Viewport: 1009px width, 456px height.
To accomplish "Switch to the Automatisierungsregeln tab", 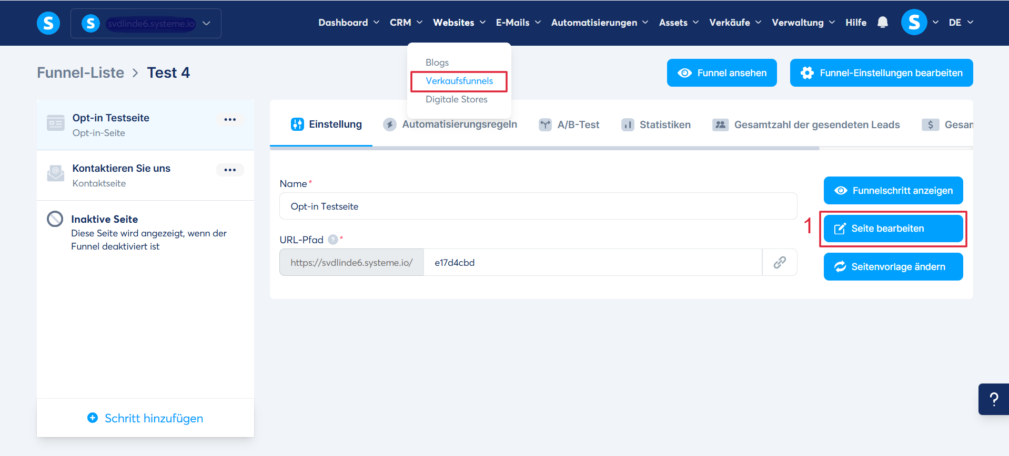I will click(450, 125).
